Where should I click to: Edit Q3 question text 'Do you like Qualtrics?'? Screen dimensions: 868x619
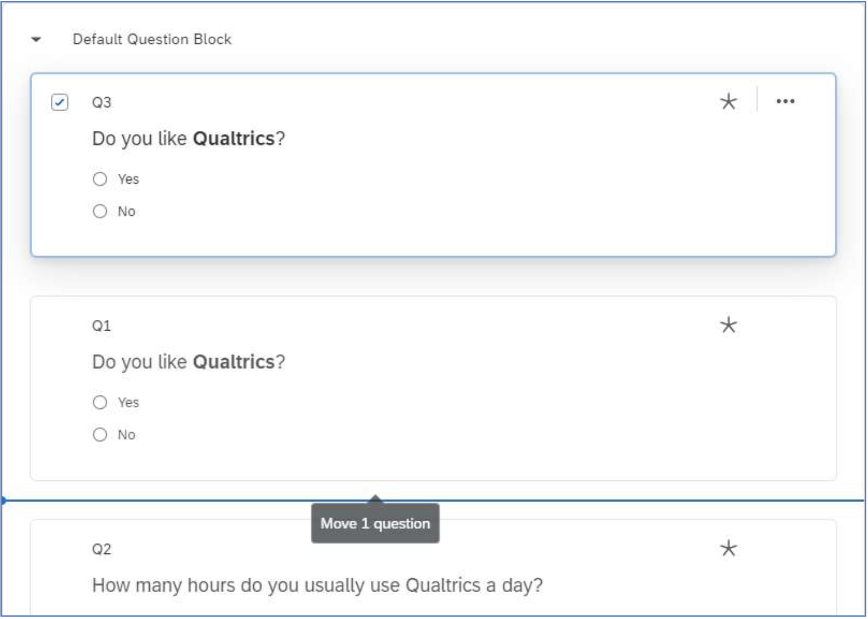pos(188,139)
